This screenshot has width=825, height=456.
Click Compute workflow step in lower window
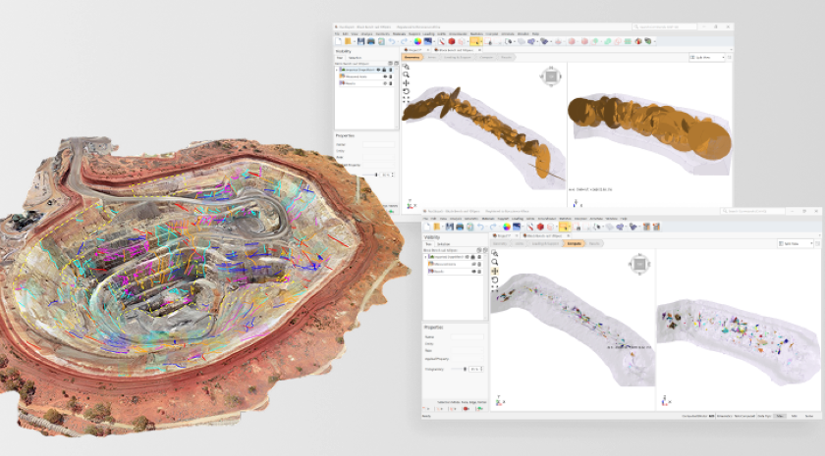coord(573,242)
